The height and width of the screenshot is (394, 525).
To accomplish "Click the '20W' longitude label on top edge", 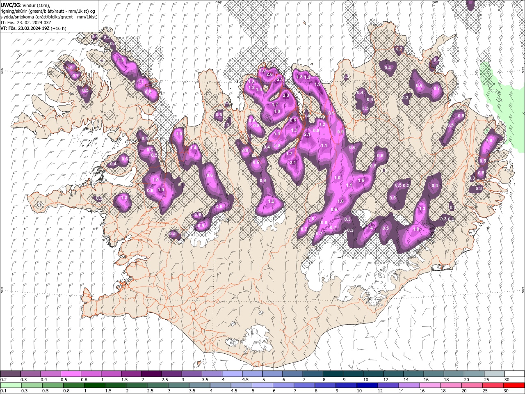I will [218, 2].
